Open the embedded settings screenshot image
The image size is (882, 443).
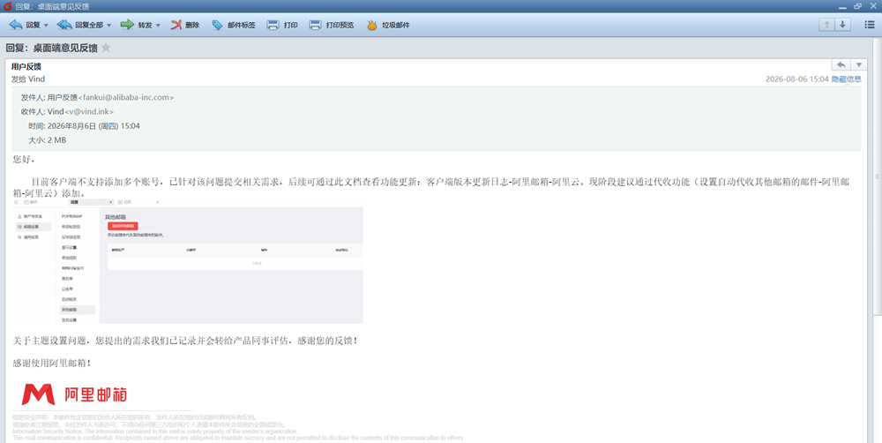pos(187,261)
